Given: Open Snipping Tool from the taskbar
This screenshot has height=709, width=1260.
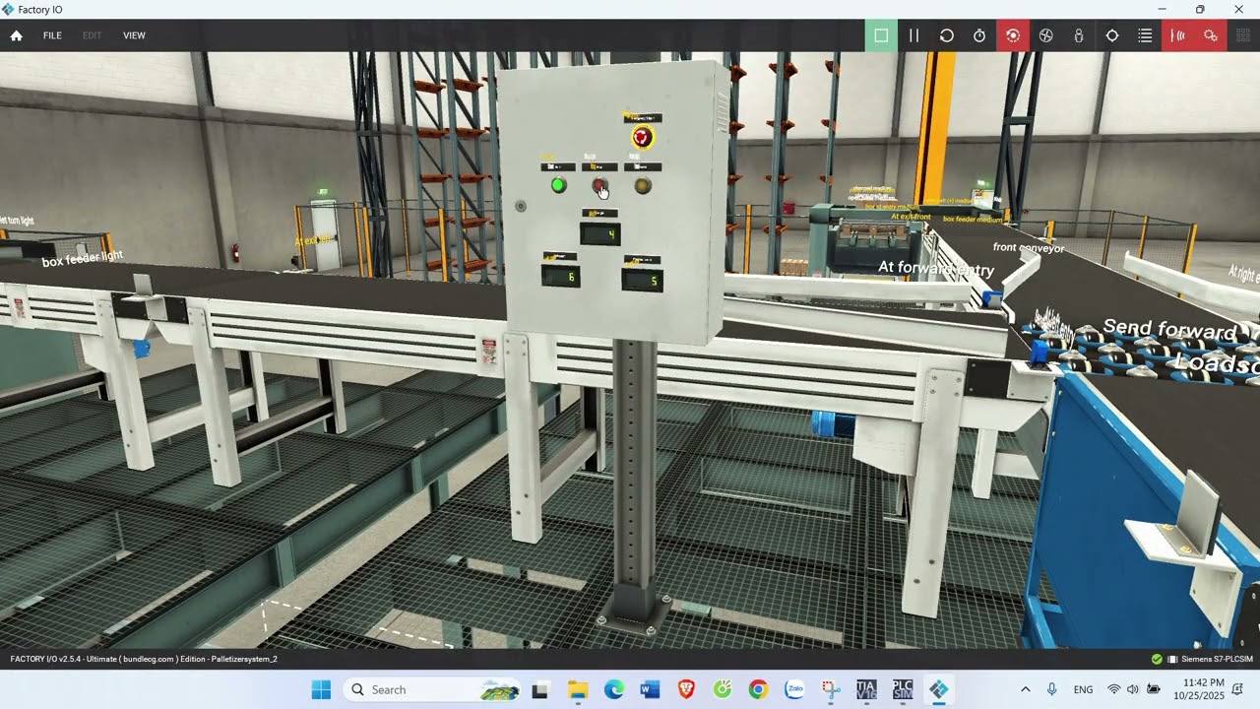Looking at the screenshot, I should point(830,690).
